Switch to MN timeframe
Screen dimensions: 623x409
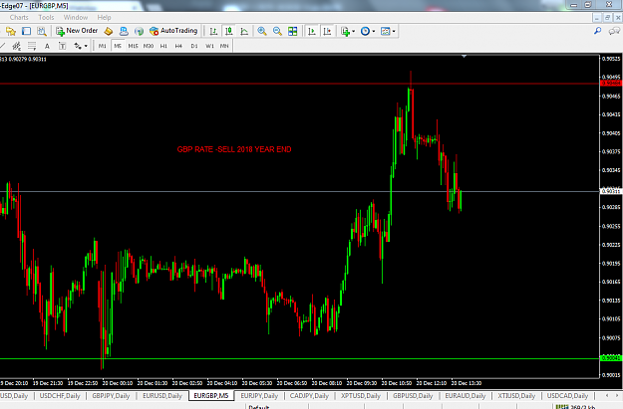pyautogui.click(x=224, y=46)
